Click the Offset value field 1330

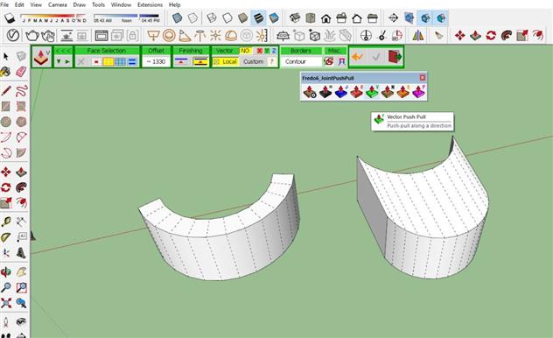156,61
